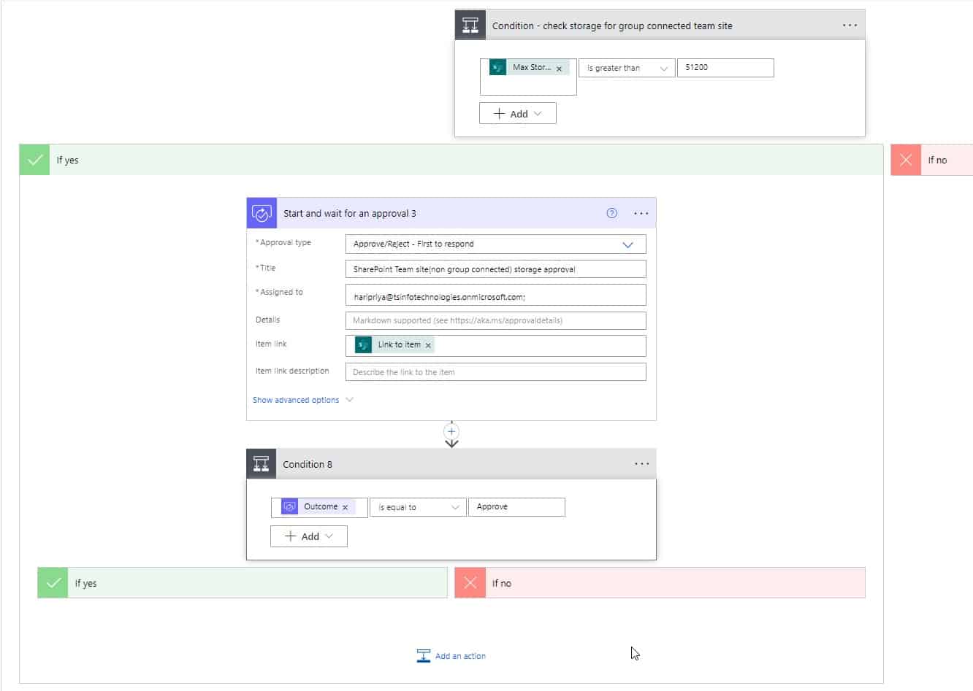Edit the 51200 value field
Screen dimensions: 973x691
coord(725,68)
